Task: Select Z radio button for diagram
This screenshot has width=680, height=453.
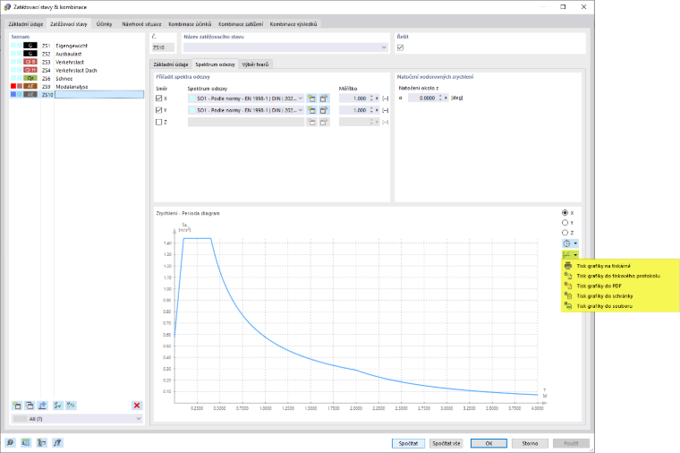Action: (565, 233)
